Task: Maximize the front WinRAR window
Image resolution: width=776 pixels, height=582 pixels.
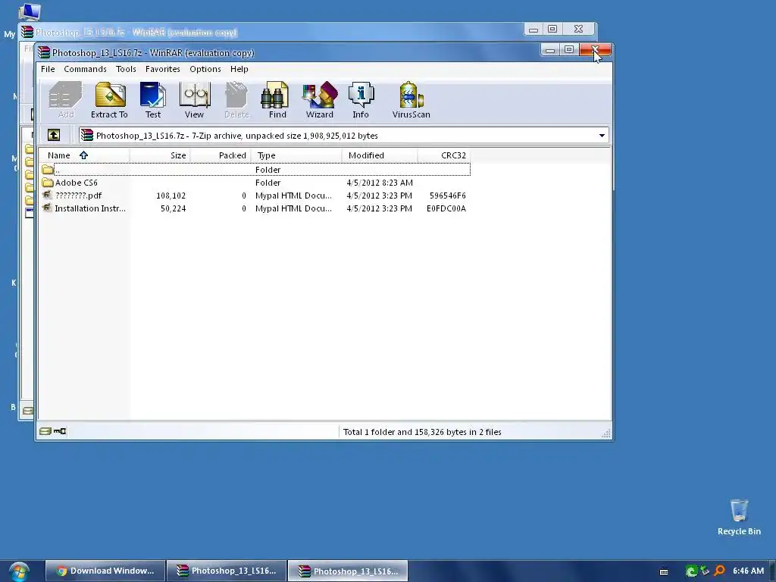Action: pyautogui.click(x=569, y=50)
